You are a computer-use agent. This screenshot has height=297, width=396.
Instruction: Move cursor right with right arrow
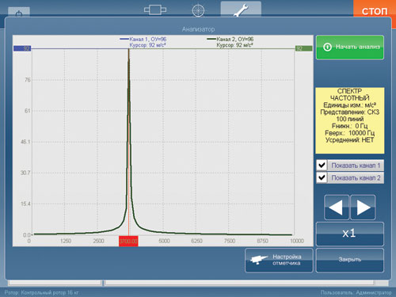pos(363,208)
